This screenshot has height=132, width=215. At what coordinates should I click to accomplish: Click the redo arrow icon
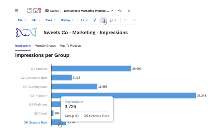134,20
